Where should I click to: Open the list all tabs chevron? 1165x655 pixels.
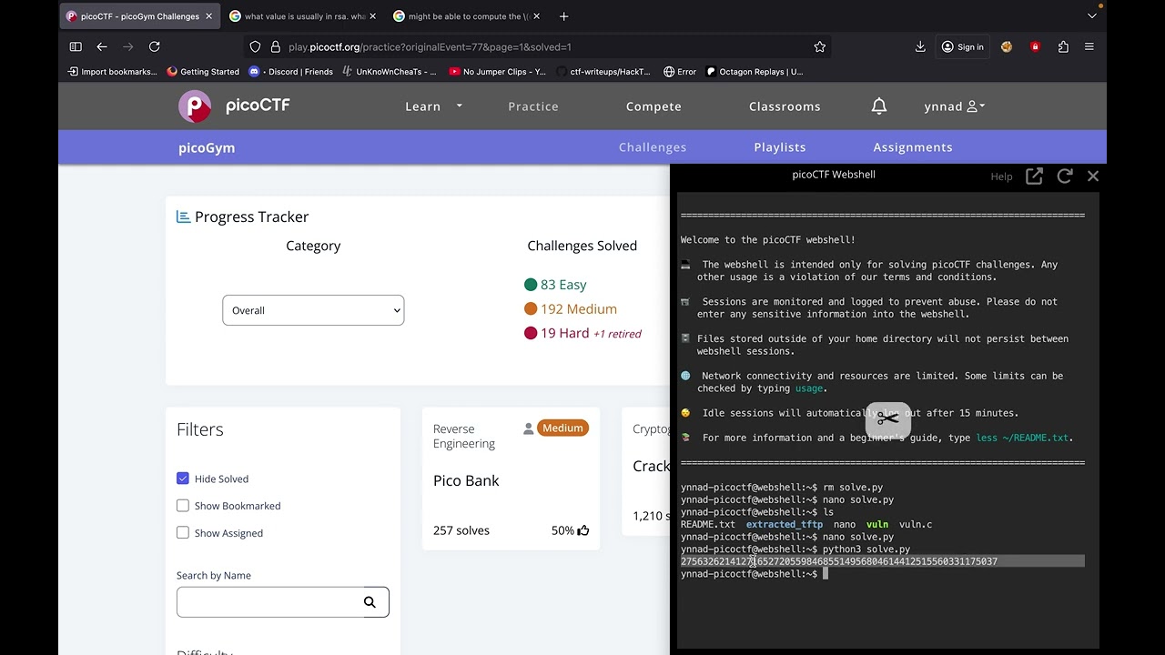[x=1092, y=16]
